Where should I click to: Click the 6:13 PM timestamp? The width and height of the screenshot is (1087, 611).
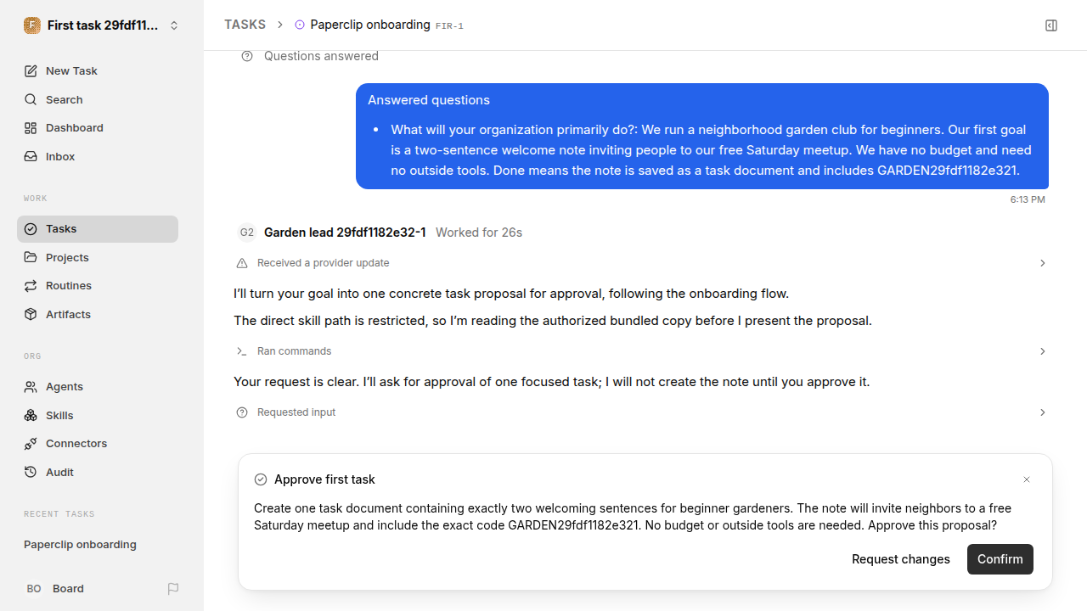coord(1028,199)
